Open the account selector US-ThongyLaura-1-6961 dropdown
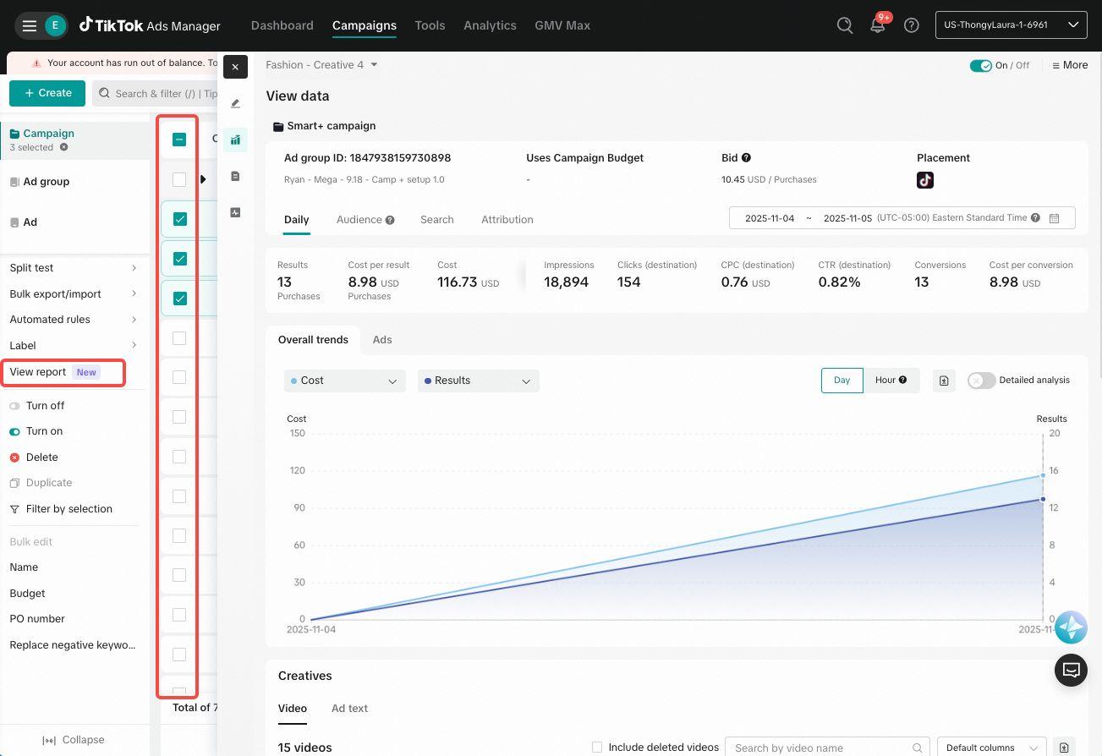Viewport: 1102px width, 756px height. click(1011, 25)
